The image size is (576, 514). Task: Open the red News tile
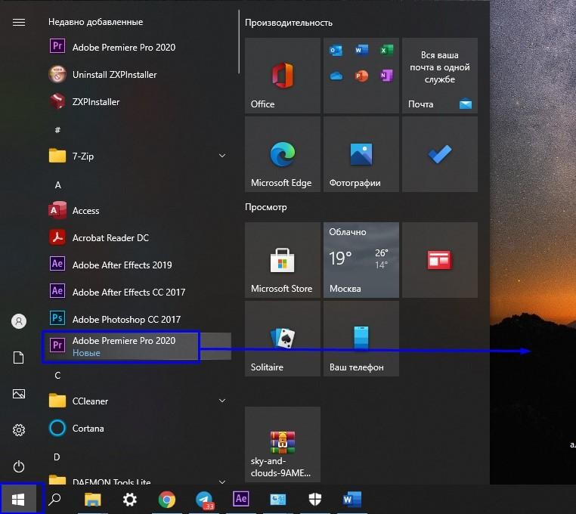(x=440, y=260)
